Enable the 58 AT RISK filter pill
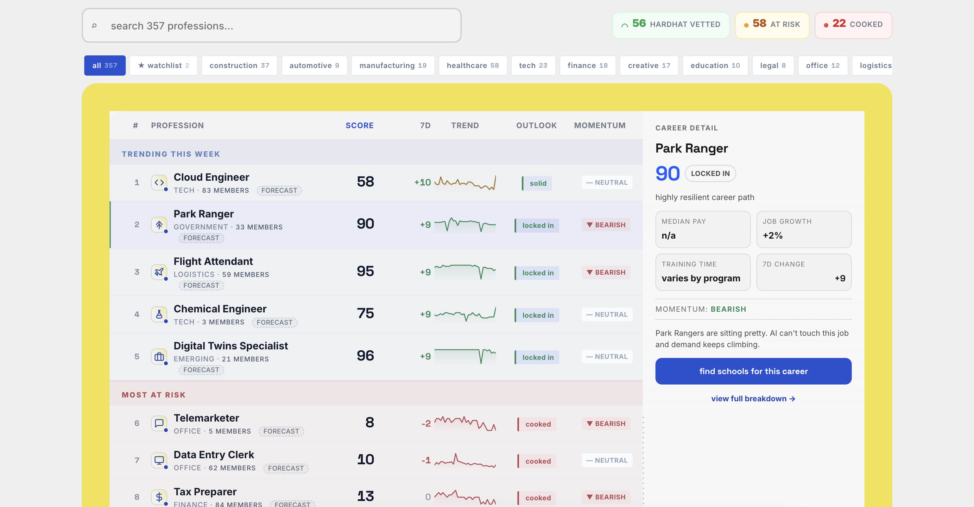Image resolution: width=974 pixels, height=507 pixels. 772,25
